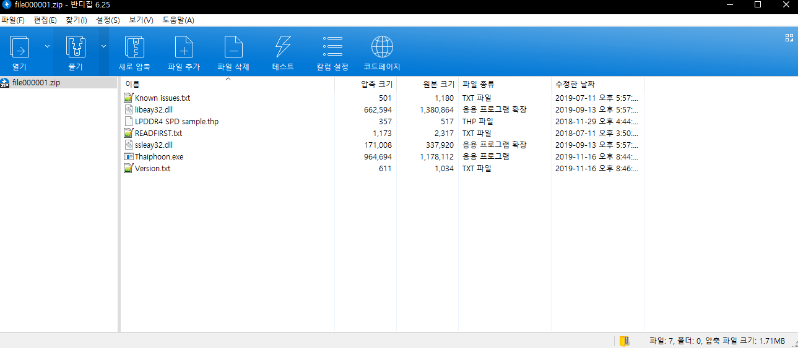This screenshot has height=348, width=798.
Task: Sort by the 원본 크기 column header
Action: pyautogui.click(x=427, y=84)
